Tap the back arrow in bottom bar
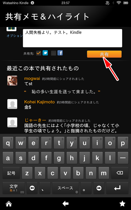The image size is (131, 210). tap(65, 204)
